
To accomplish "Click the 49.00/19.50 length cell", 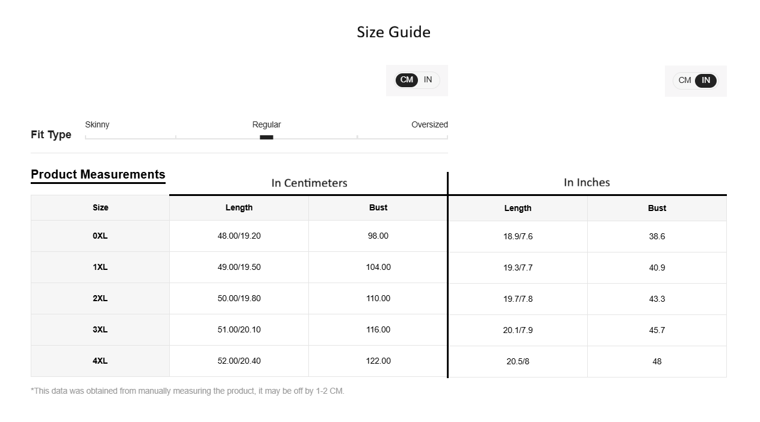I will (239, 267).
